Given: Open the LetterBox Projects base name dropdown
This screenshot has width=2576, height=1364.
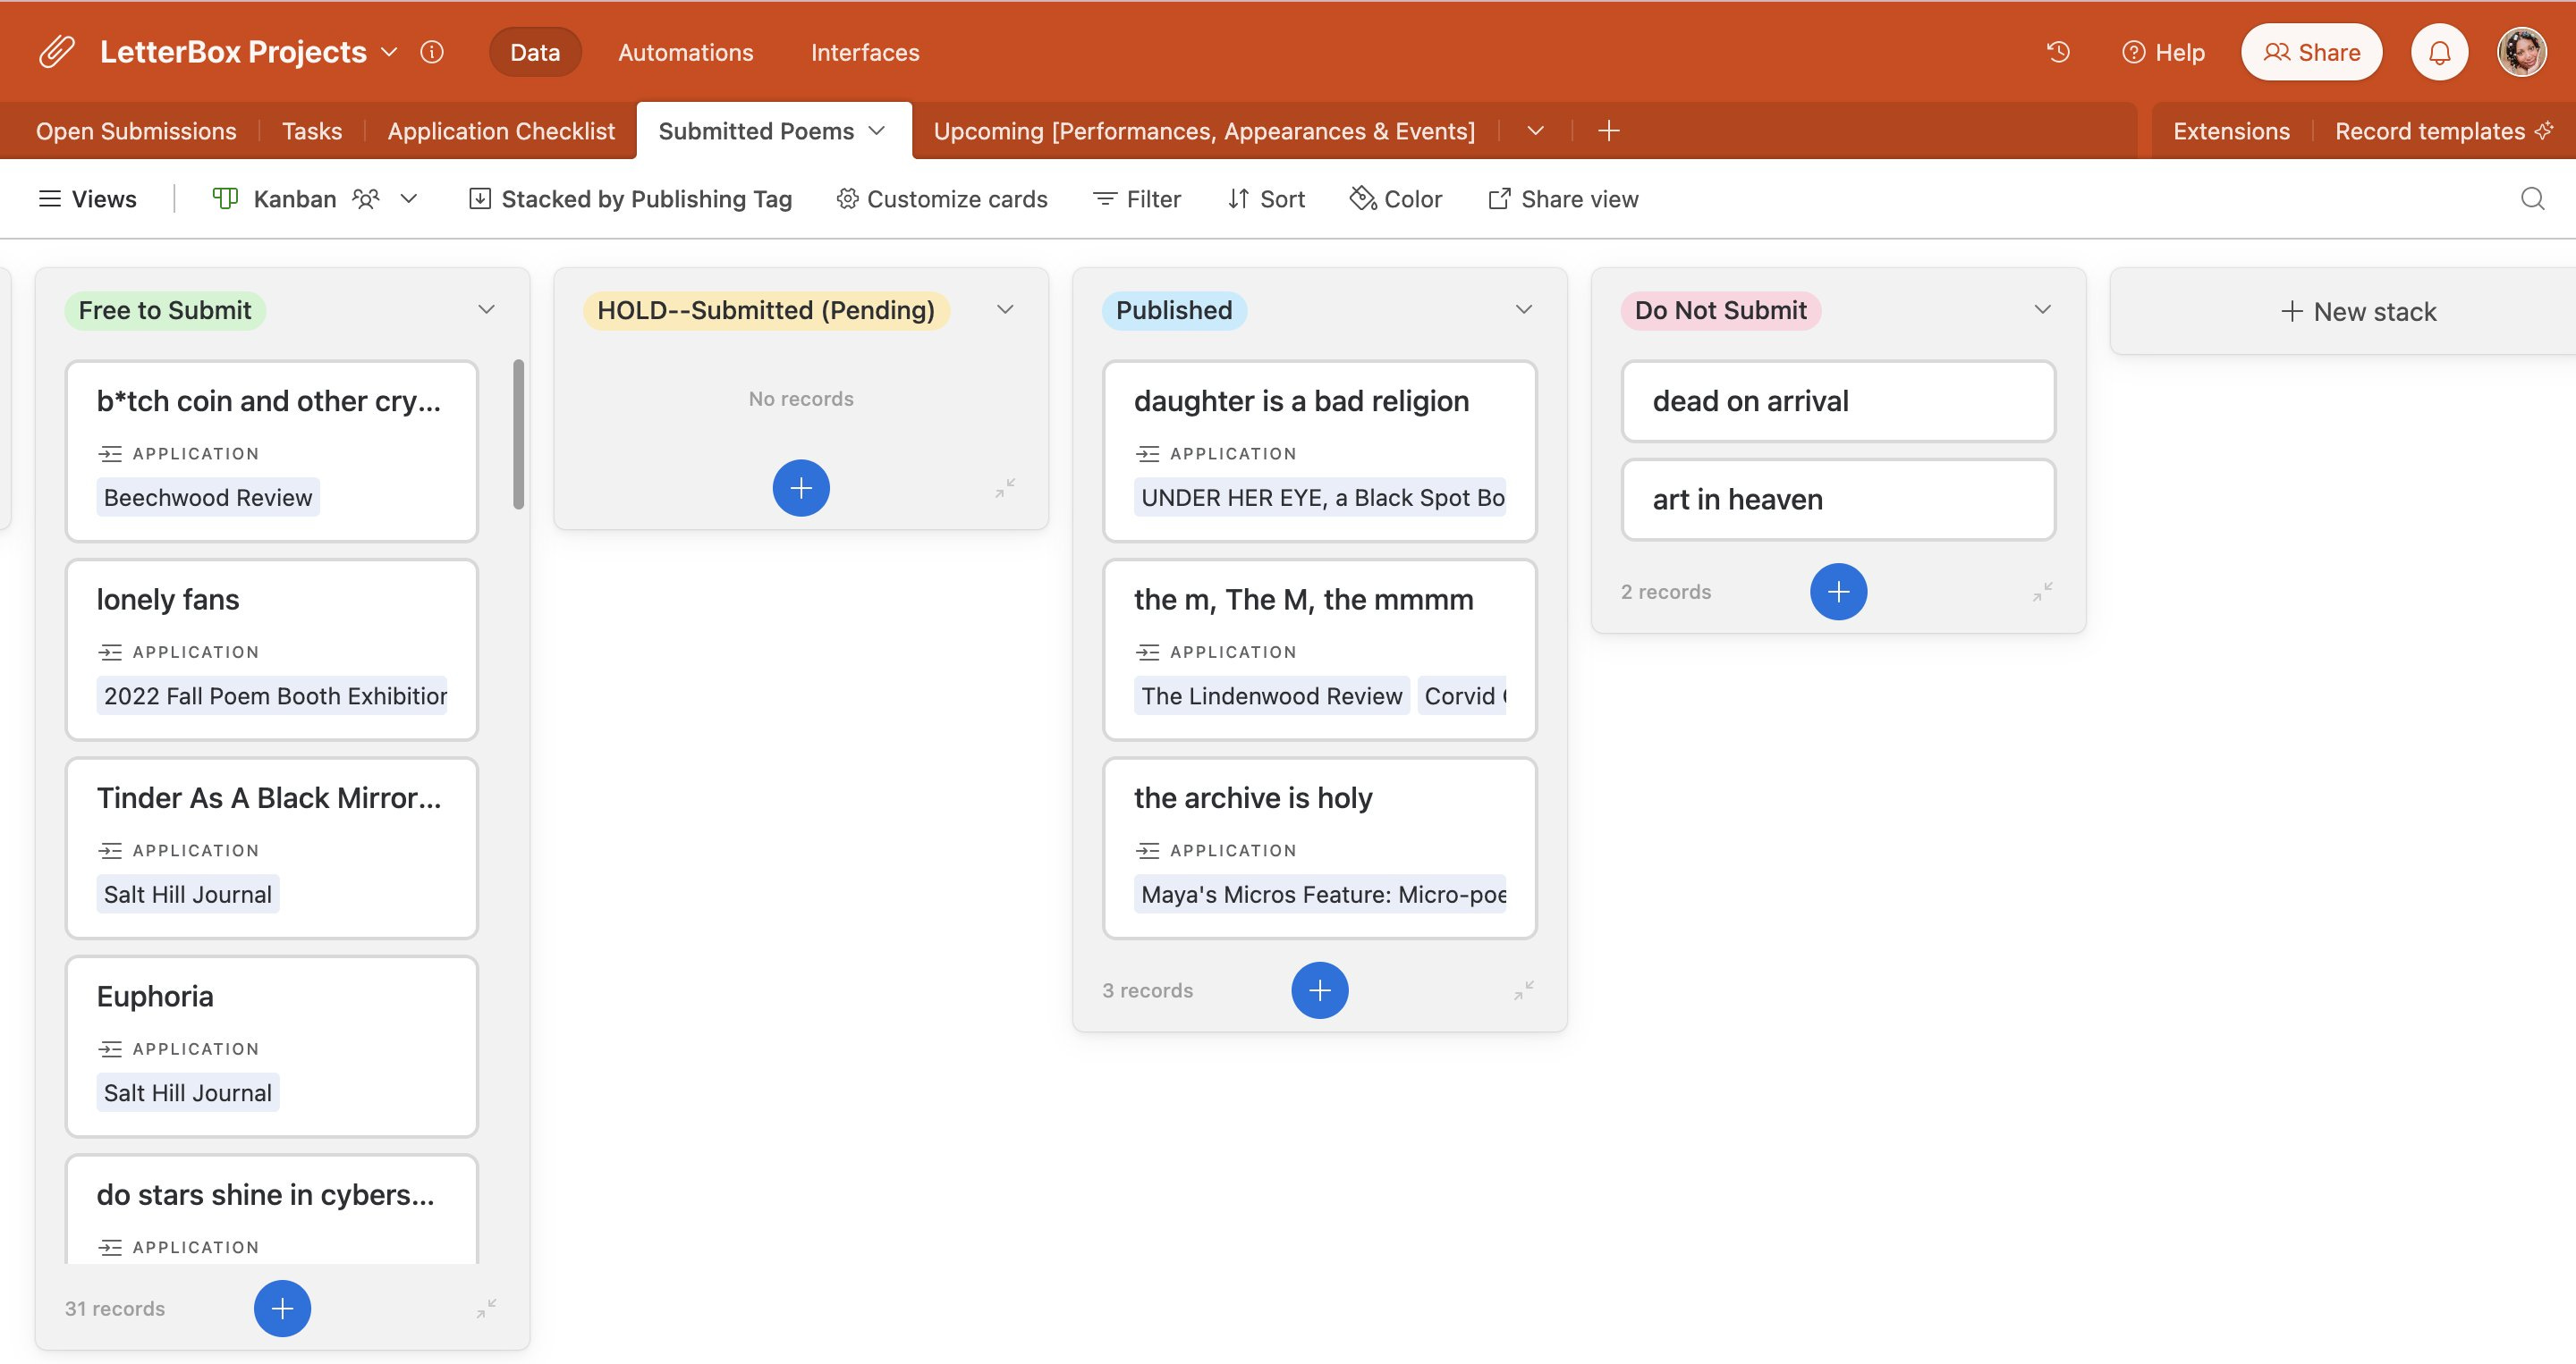Looking at the screenshot, I should pyautogui.click(x=390, y=52).
